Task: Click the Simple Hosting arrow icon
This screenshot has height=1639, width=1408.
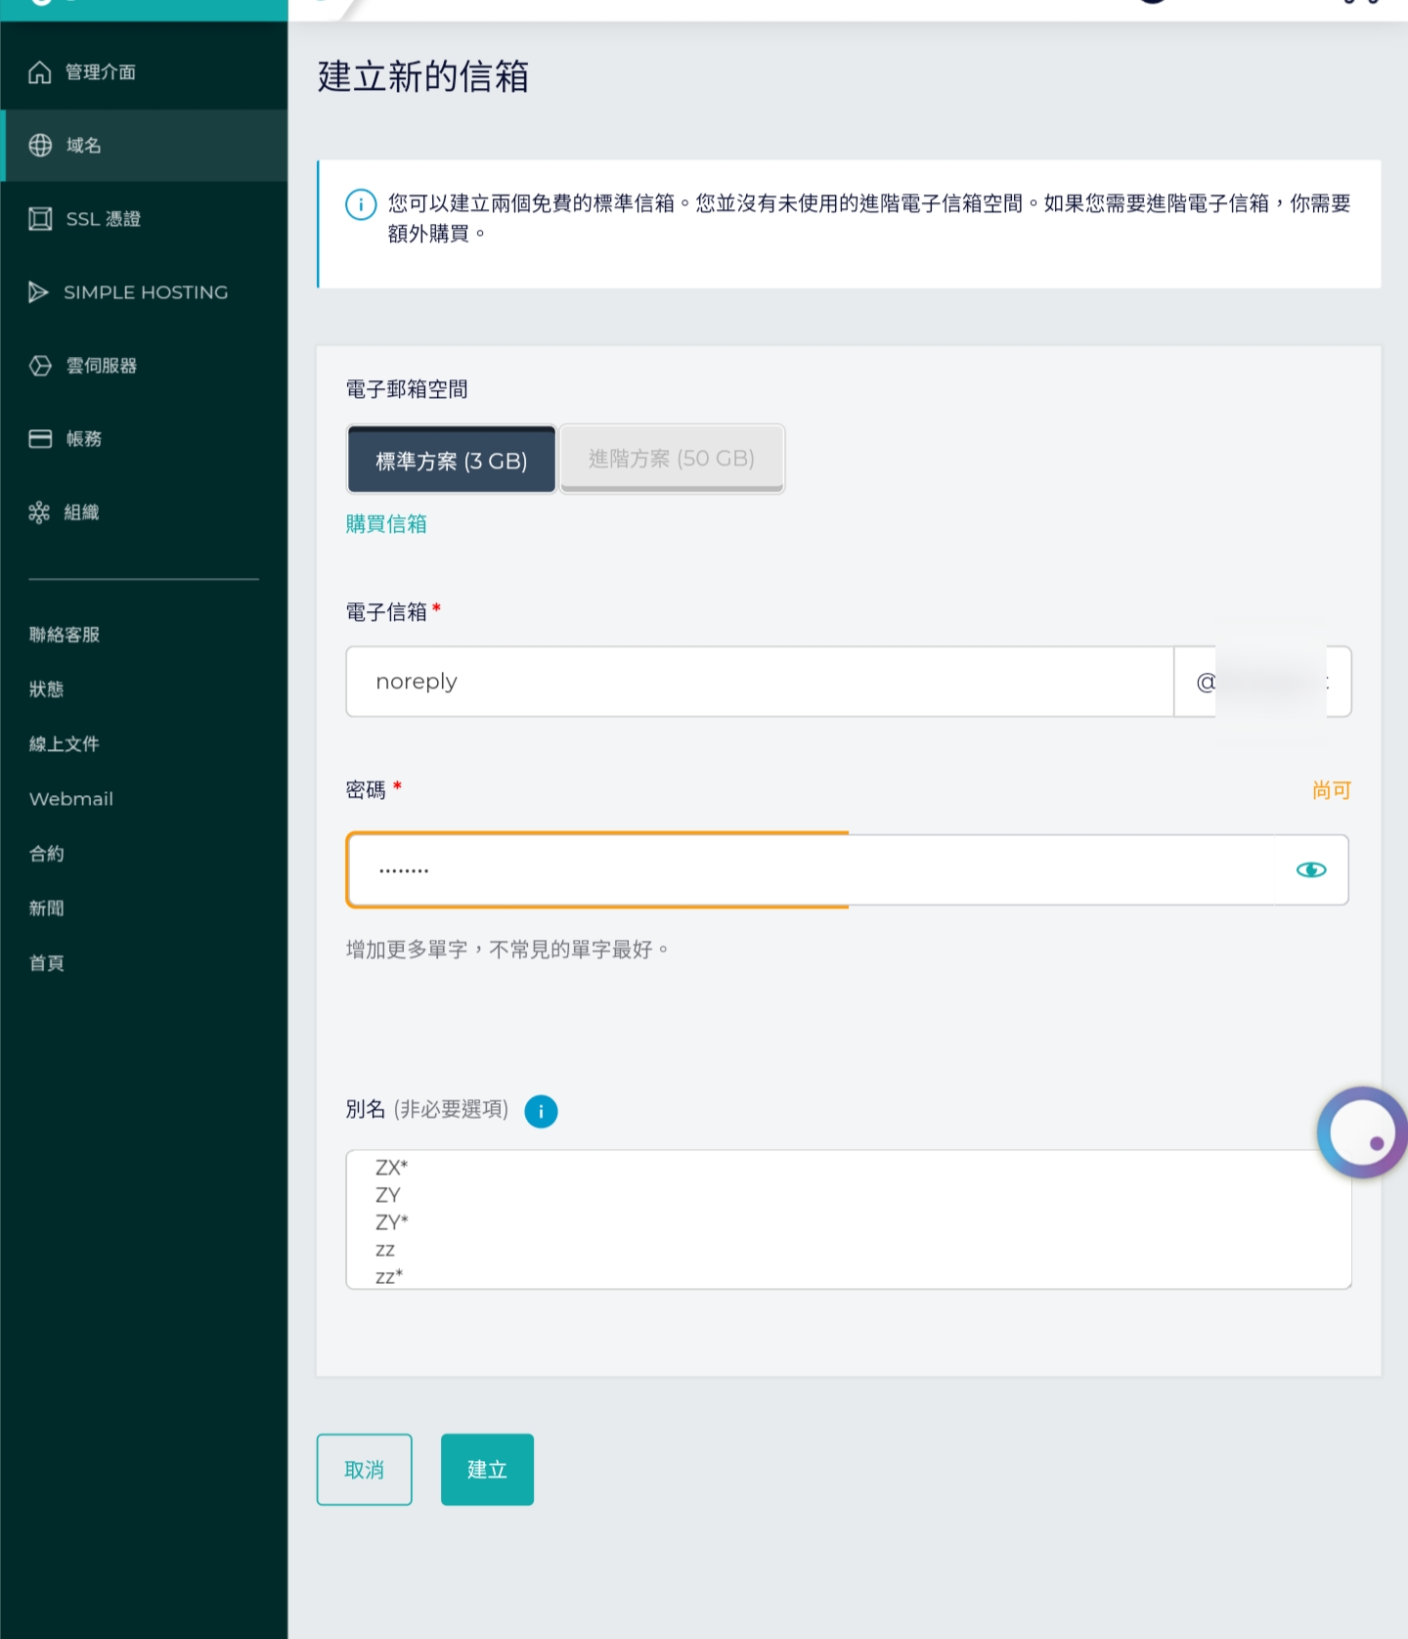Action: tap(38, 292)
